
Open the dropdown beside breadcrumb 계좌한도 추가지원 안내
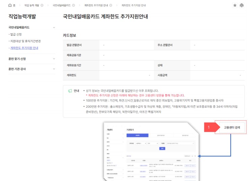tap(111, 5)
